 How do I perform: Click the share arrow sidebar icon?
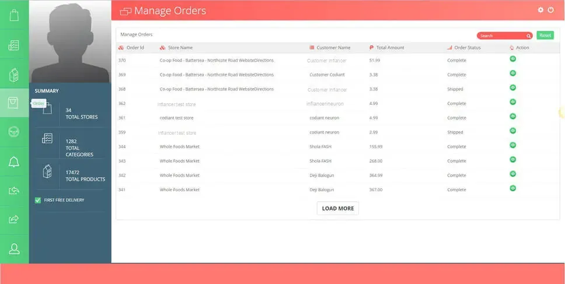click(13, 219)
